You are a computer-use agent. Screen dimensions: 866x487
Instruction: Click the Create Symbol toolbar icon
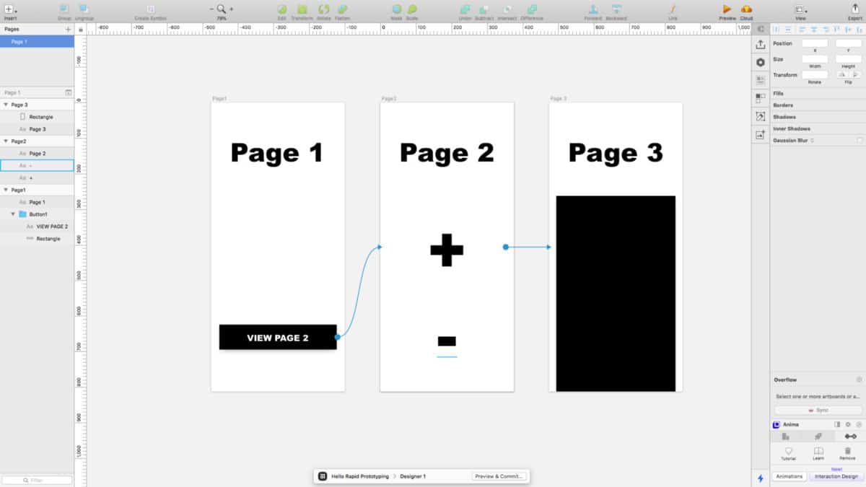point(151,9)
